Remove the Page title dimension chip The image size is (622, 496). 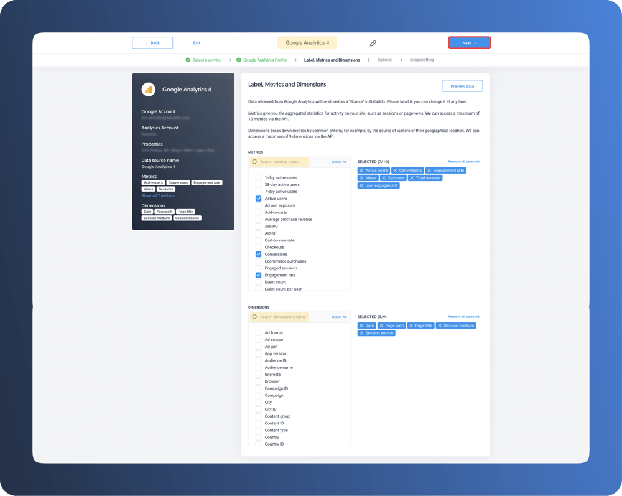(411, 325)
